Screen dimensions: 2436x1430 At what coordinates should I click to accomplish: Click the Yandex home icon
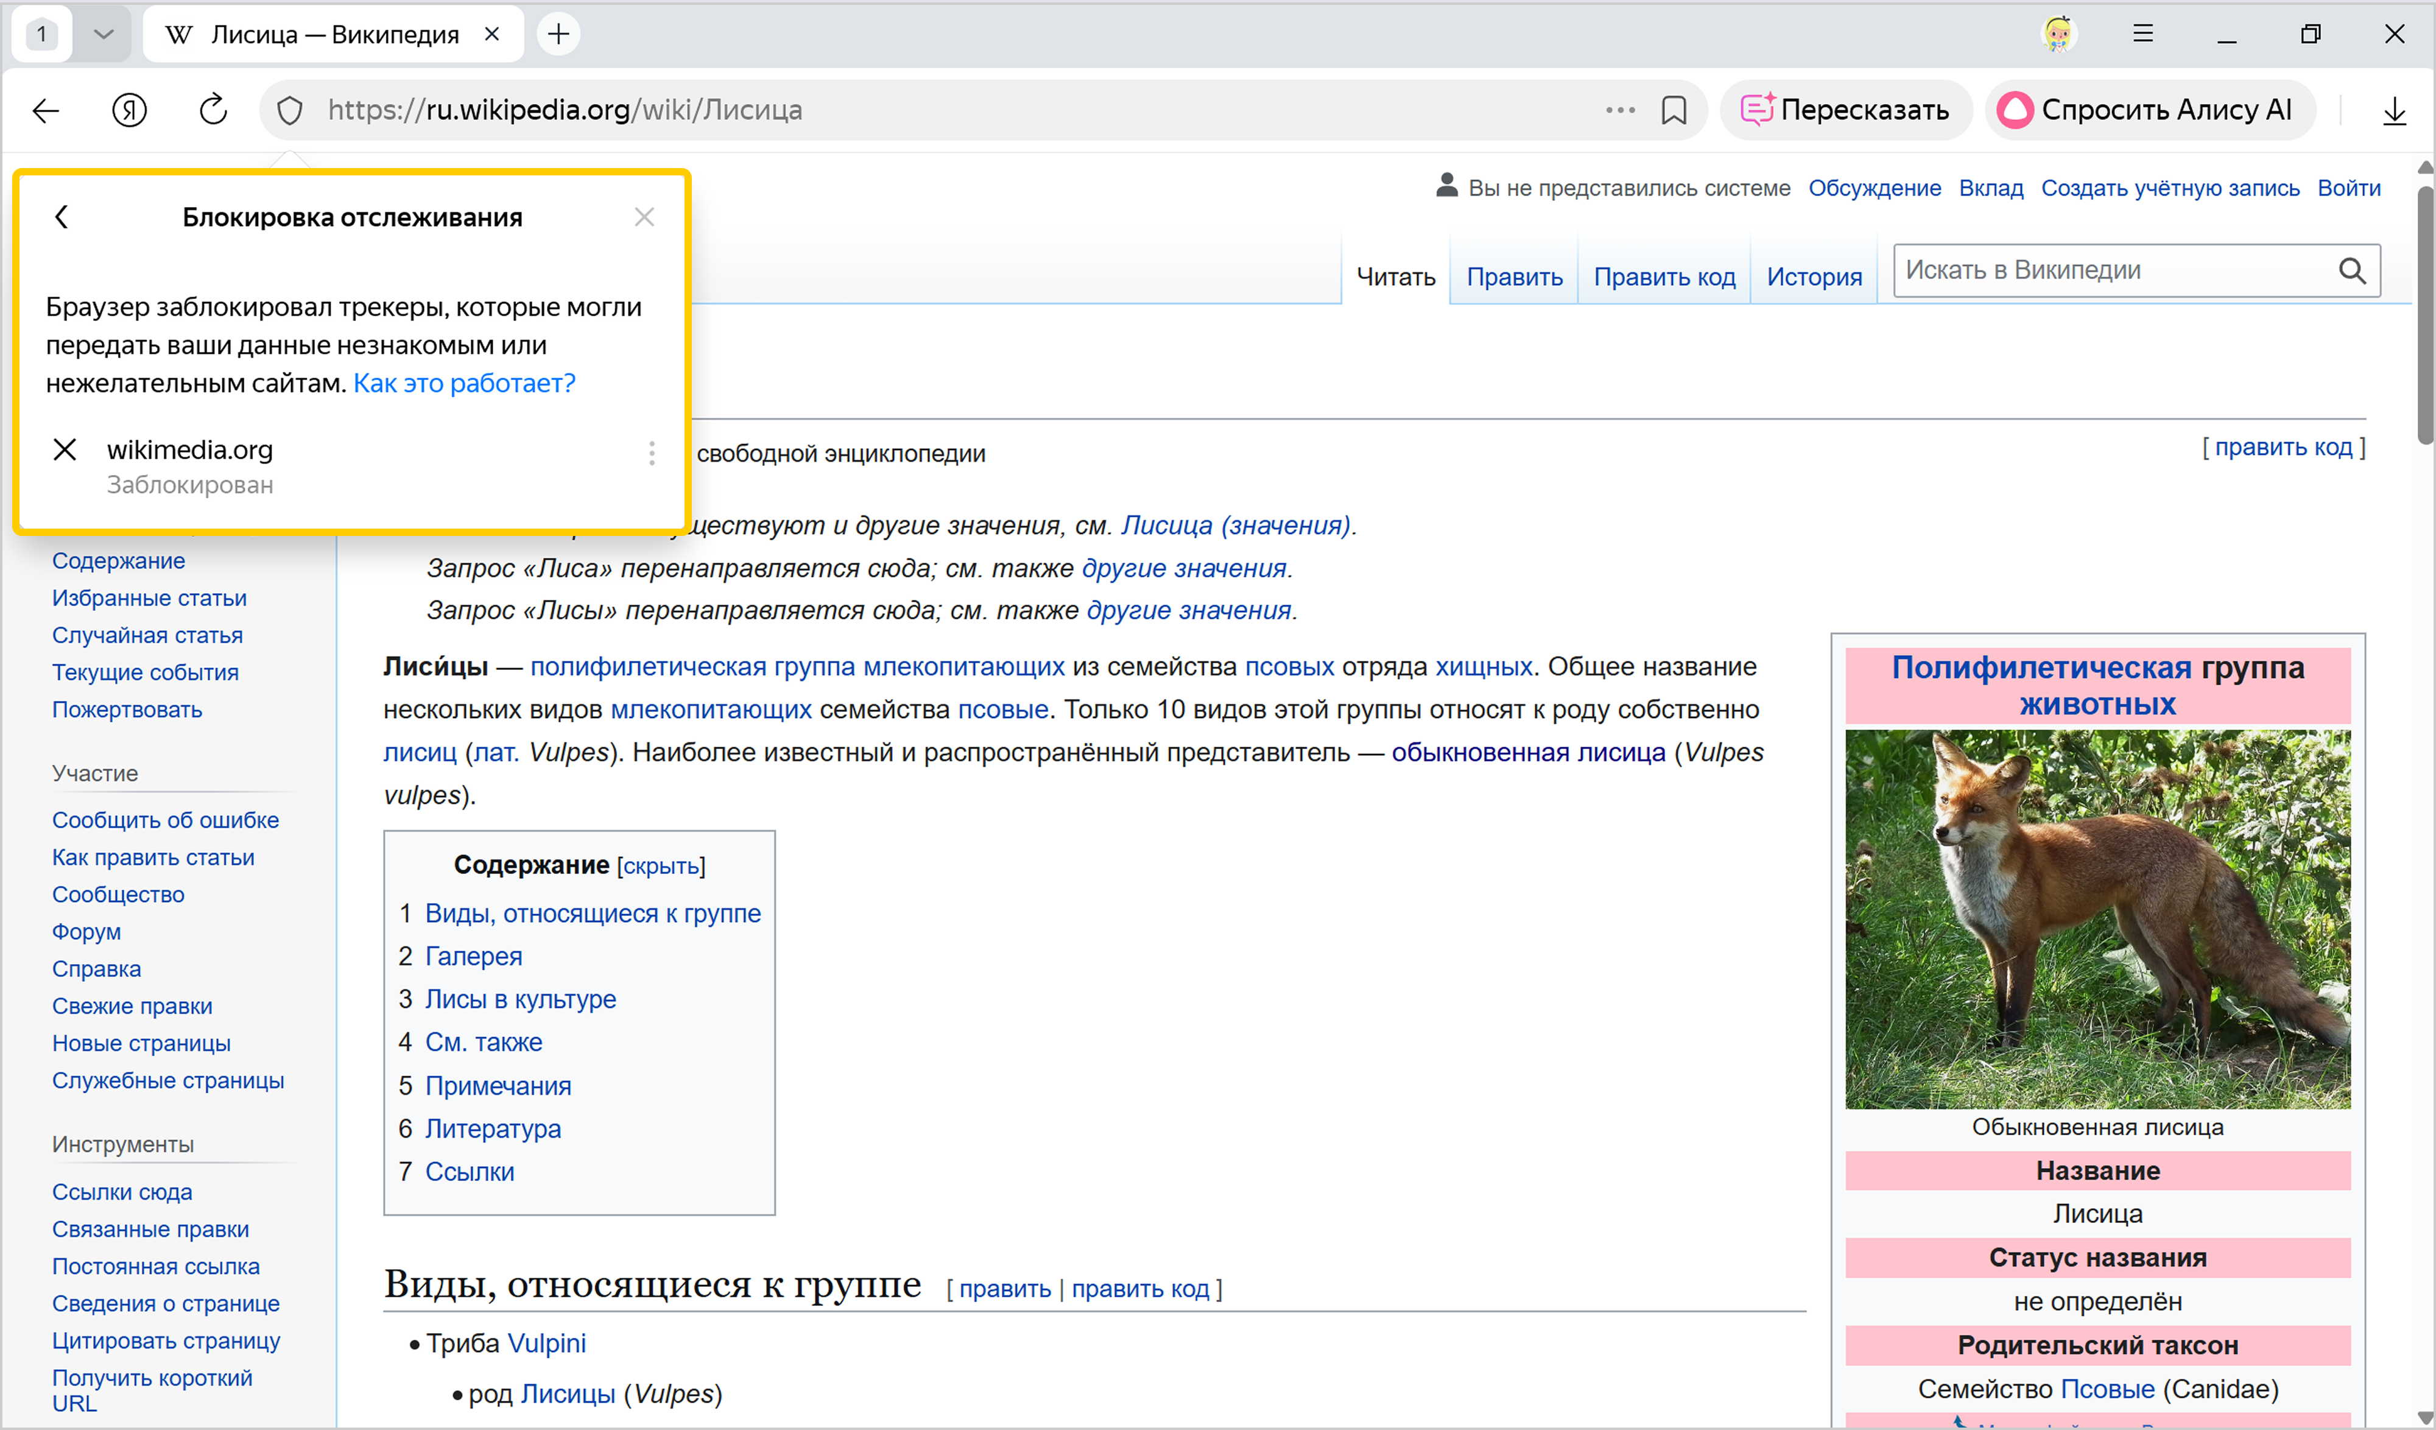point(130,110)
